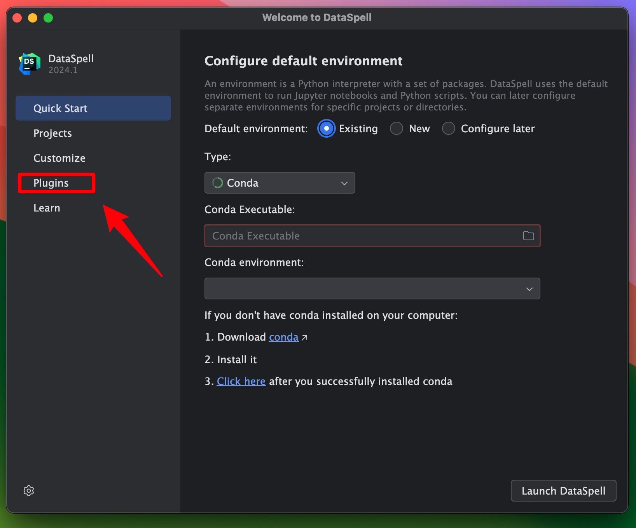This screenshot has height=528, width=636.
Task: Click the '2. Install it' step text
Action: [x=231, y=360]
